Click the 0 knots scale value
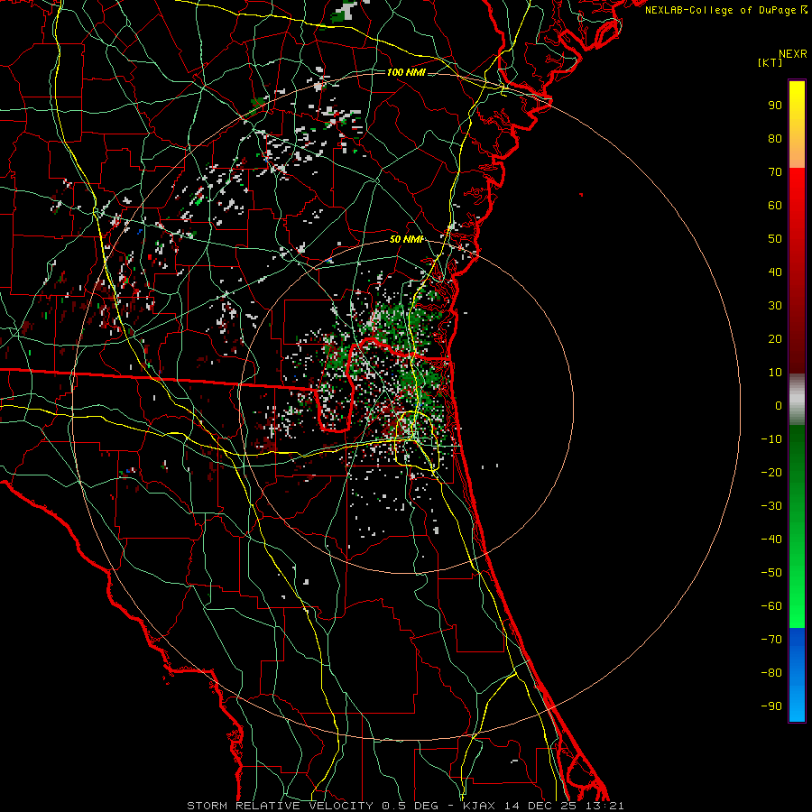 point(779,406)
